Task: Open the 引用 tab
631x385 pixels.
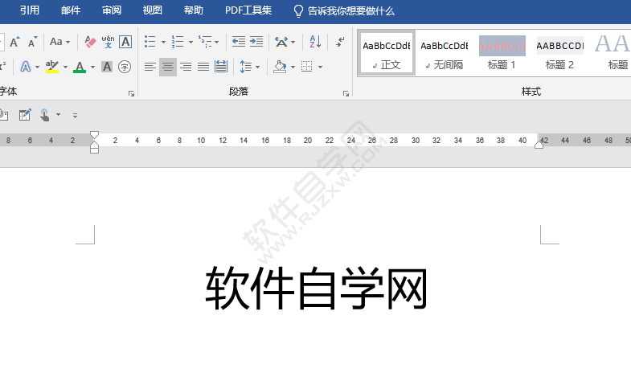Action: coord(30,10)
